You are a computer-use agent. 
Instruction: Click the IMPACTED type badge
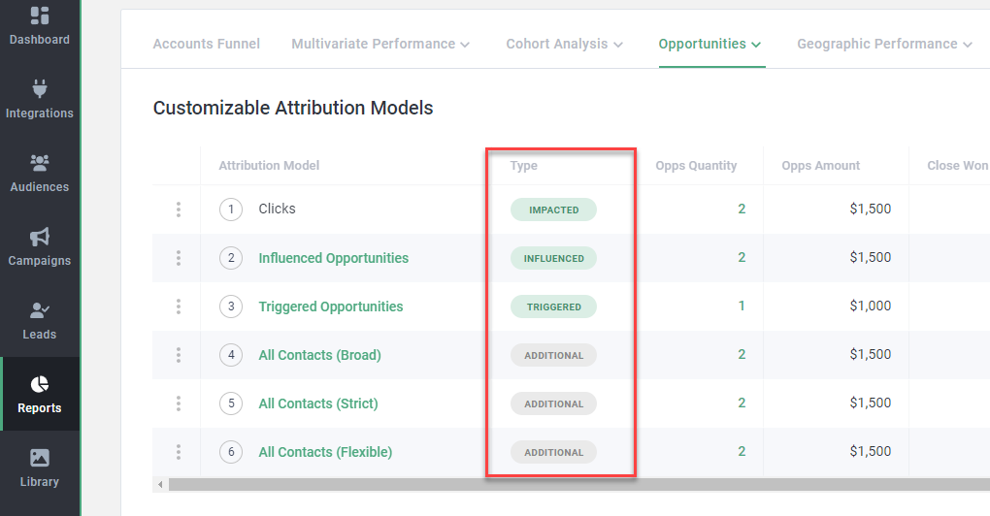click(553, 210)
